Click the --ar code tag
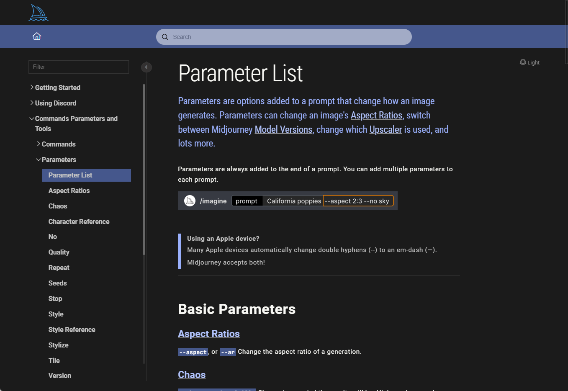Viewport: 568px width, 391px height. [x=228, y=352]
